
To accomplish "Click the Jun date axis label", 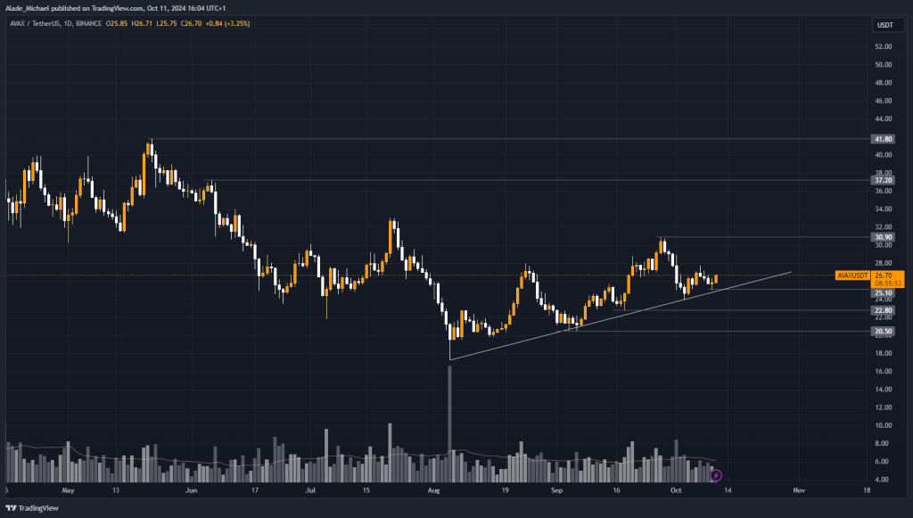I will 191,490.
